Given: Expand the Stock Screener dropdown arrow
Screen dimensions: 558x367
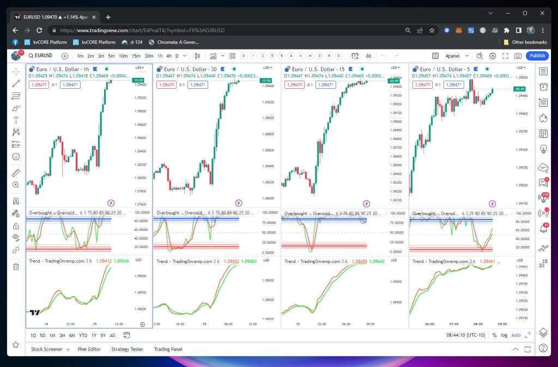Looking at the screenshot, I should coord(68,350).
